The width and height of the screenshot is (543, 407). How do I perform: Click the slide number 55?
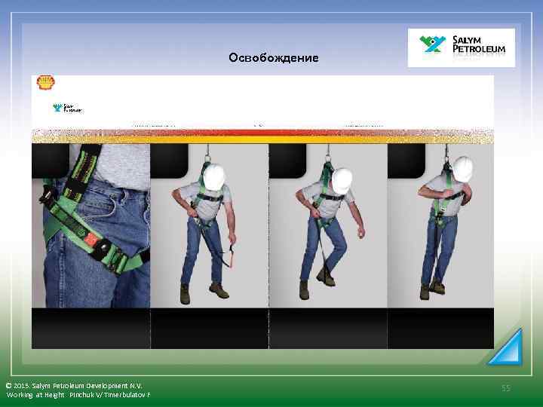[506, 388]
